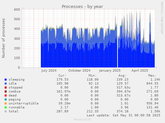Click the y-axis value 200
This screenshot has height=123, width=165.
17,48
